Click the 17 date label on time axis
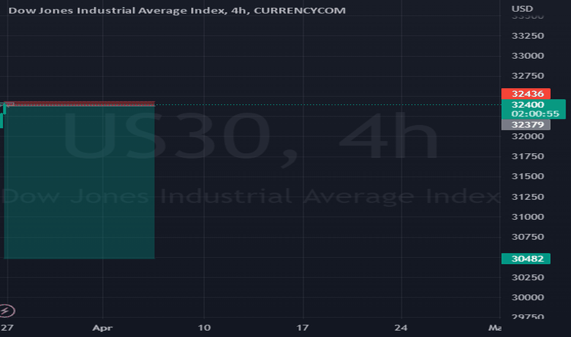 pyautogui.click(x=303, y=328)
